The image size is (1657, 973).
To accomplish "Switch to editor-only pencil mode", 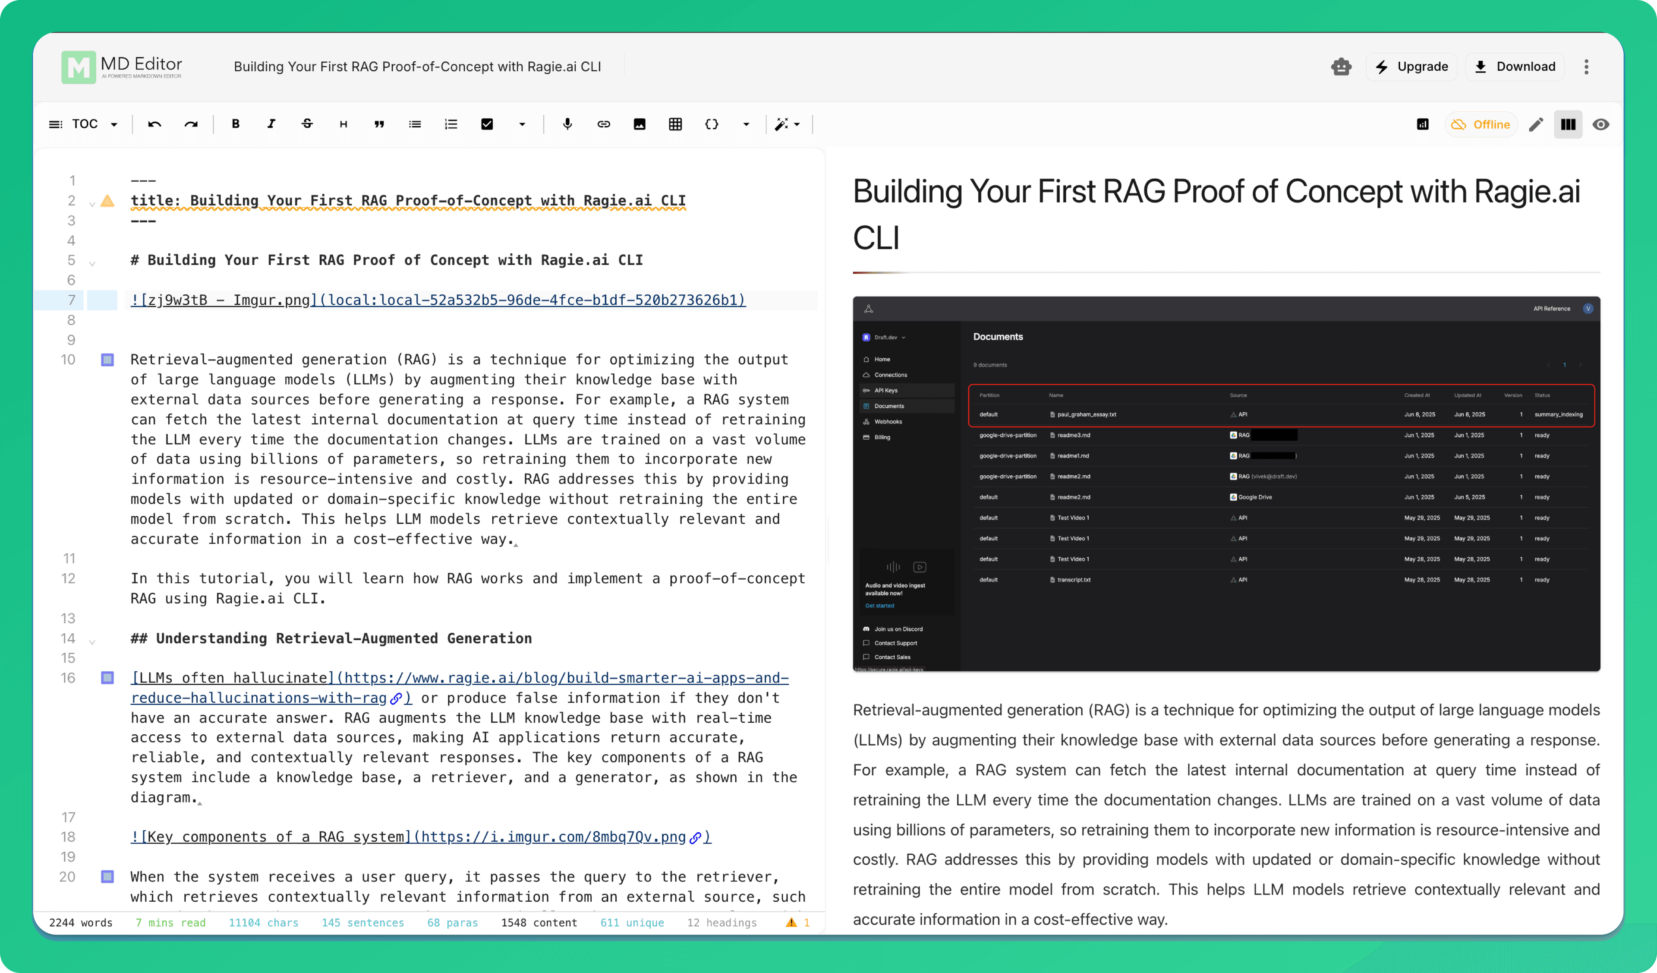I will [x=1536, y=124].
